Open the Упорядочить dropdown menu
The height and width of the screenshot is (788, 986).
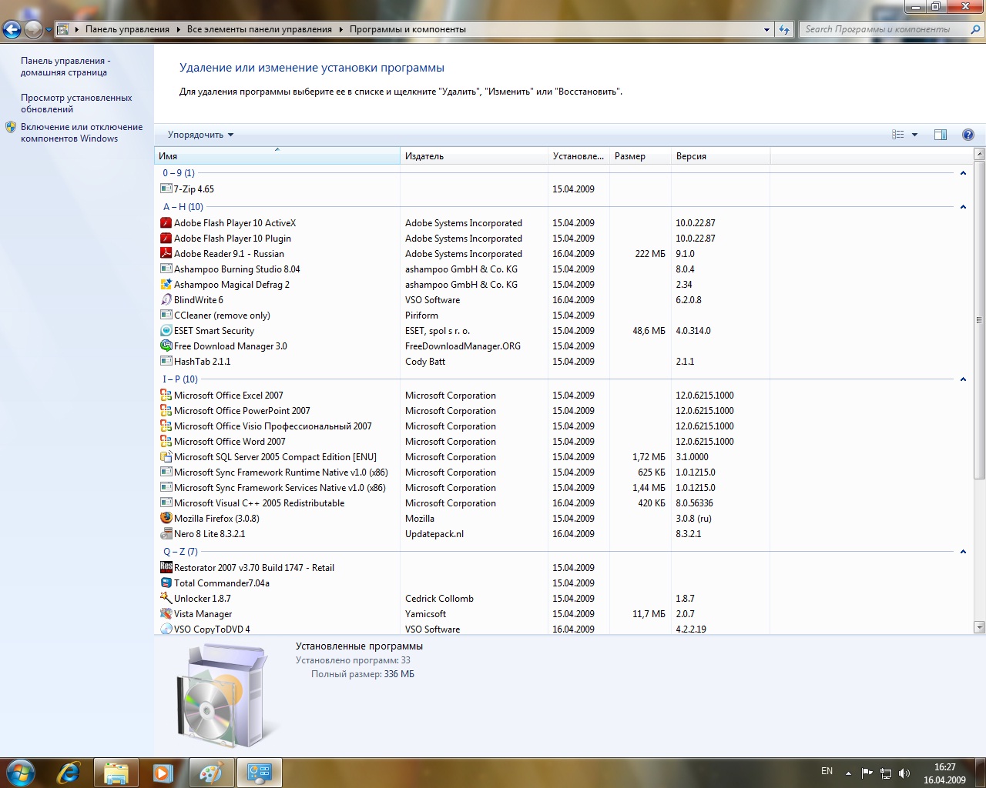tap(200, 135)
